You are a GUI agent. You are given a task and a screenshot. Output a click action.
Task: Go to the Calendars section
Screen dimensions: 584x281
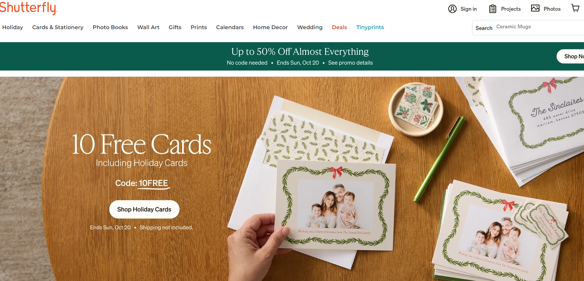(x=230, y=27)
